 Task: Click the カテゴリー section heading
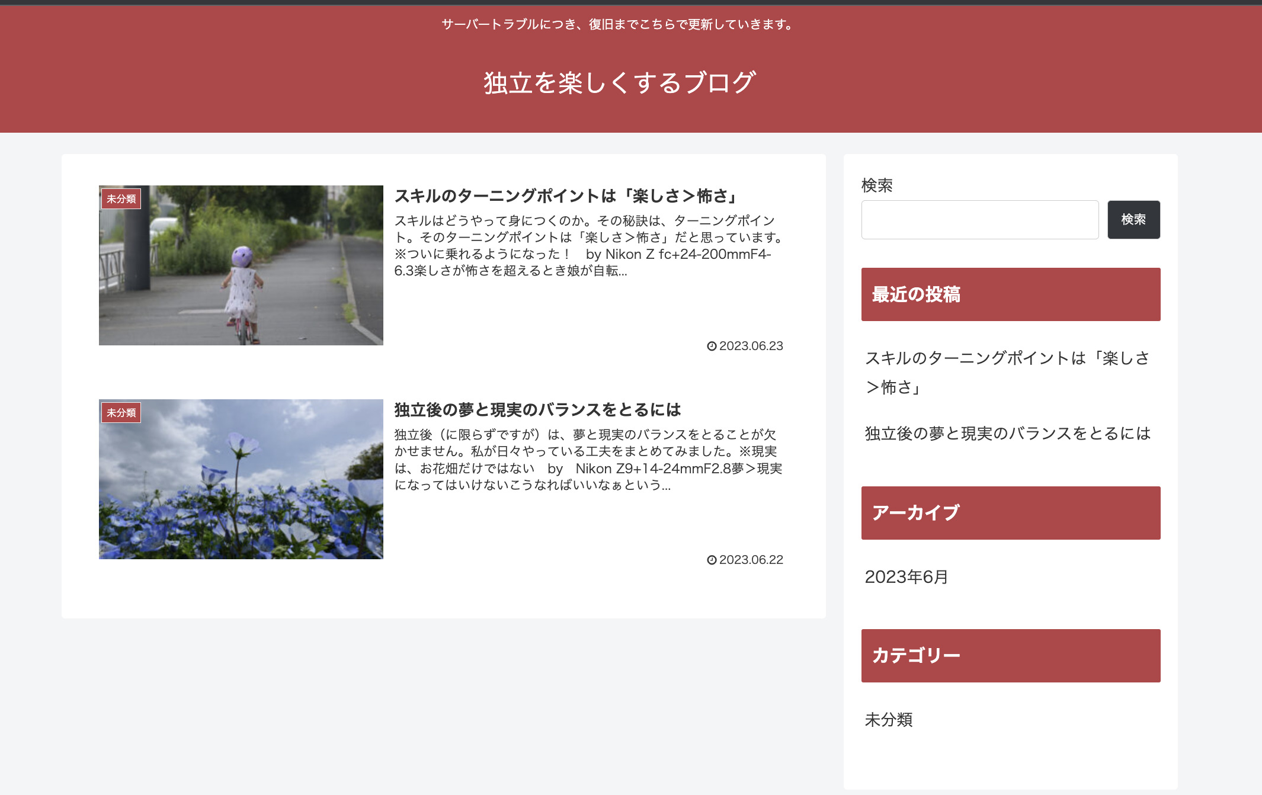[916, 656]
